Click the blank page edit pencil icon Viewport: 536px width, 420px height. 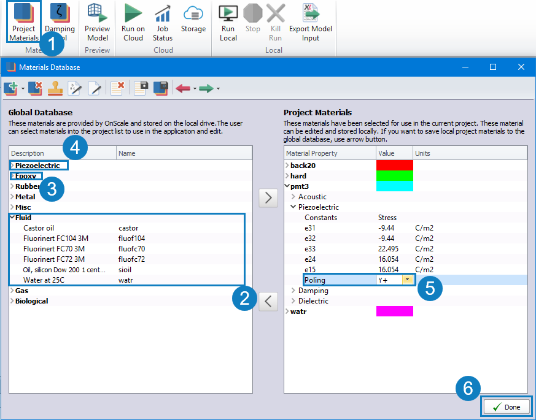pyautogui.click(x=95, y=88)
